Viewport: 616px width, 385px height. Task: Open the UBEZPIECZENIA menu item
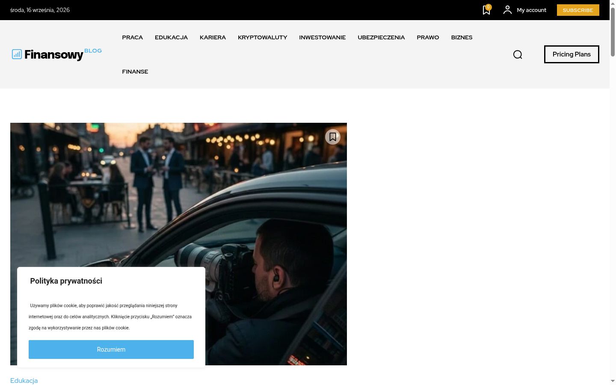(381, 37)
